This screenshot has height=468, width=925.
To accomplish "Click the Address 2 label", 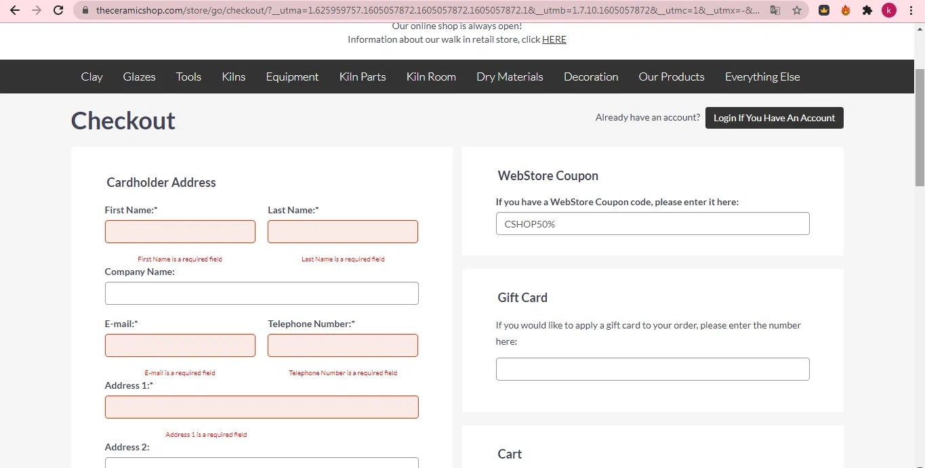I will click(127, 447).
